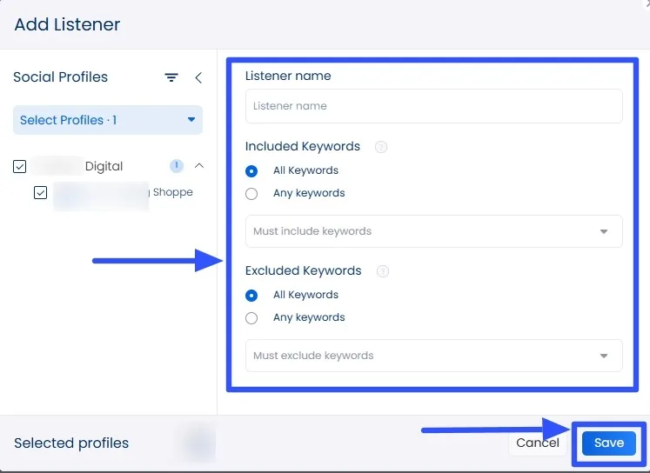Click help icon next to Excluded Keywords
The width and height of the screenshot is (650, 473).
(x=382, y=271)
